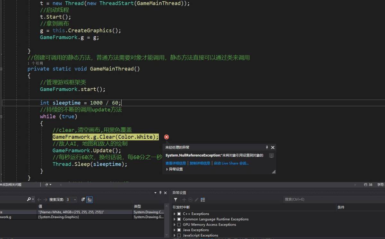385x239 pixels.
Task: Click the edit conditions pencil icon
Action: tap(196, 200)
